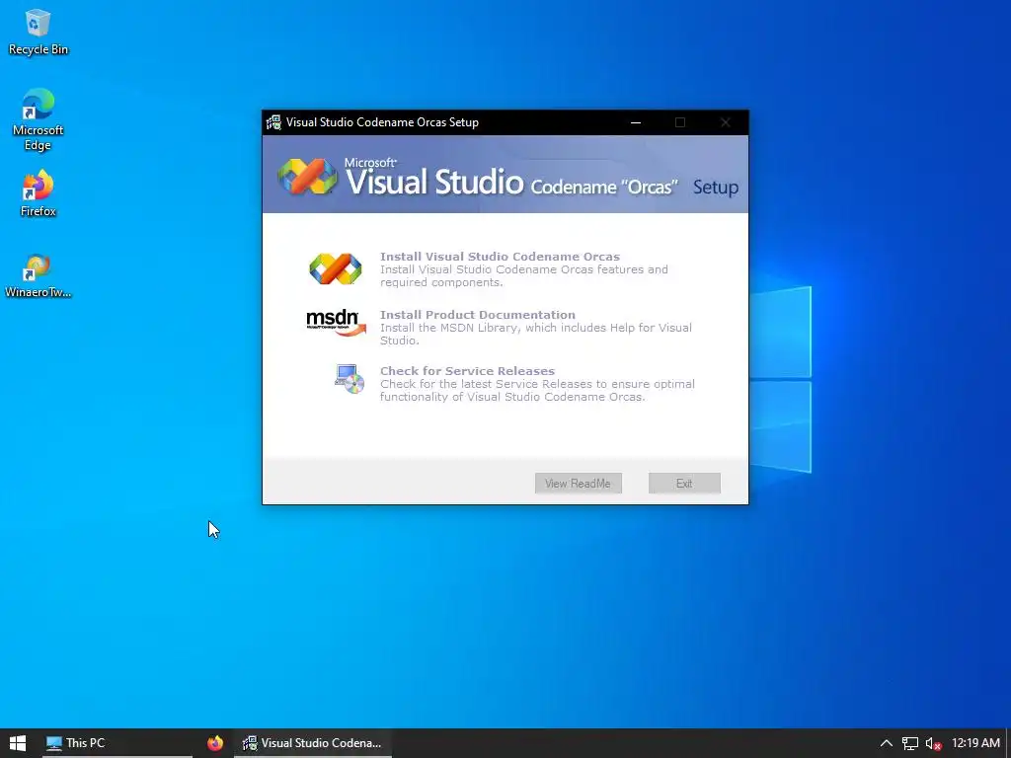Click 'Check for the latest Service Releases' description
Viewport: 1011px width, 758px height.
pos(537,390)
